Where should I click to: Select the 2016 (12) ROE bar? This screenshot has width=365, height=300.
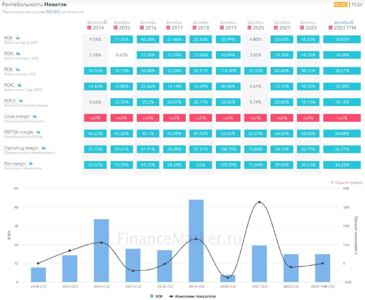[x=101, y=250]
